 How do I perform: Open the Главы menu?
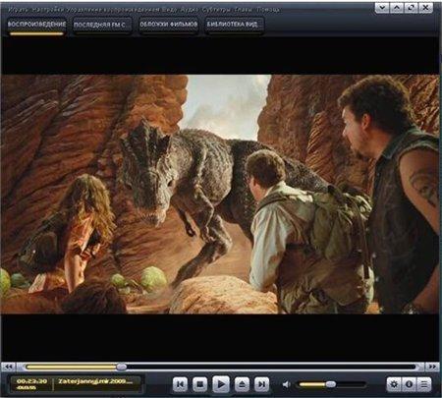point(244,10)
